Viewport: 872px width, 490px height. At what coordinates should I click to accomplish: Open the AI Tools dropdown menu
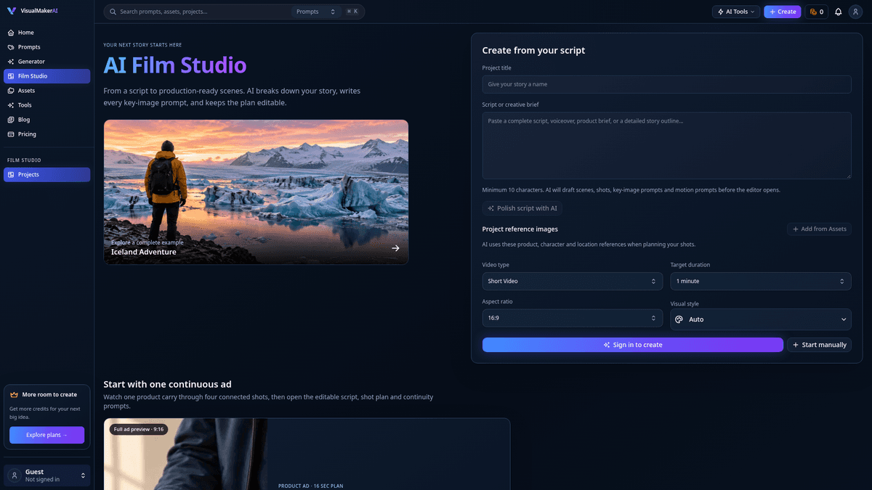tap(736, 12)
